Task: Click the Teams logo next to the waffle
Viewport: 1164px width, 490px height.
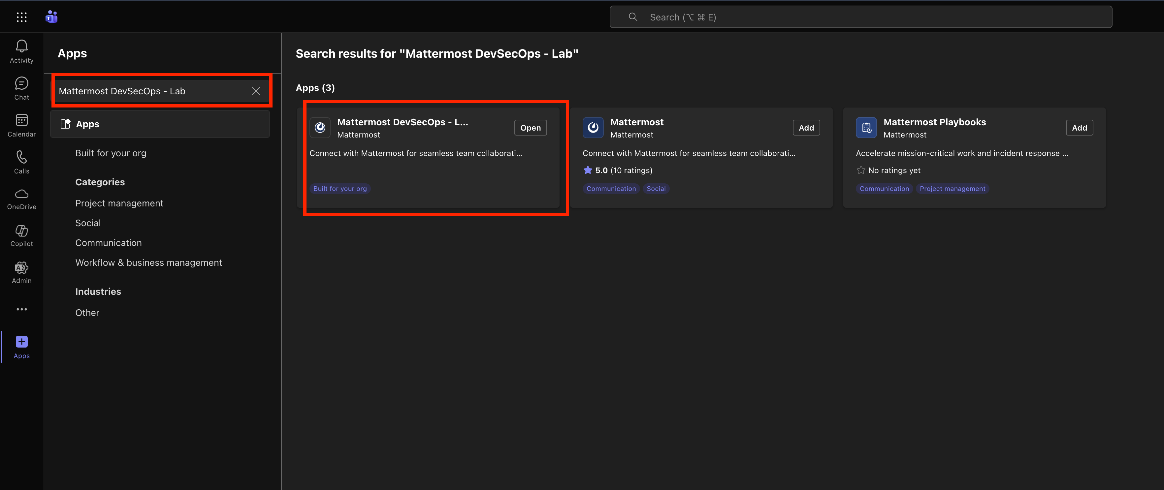Action: (51, 17)
